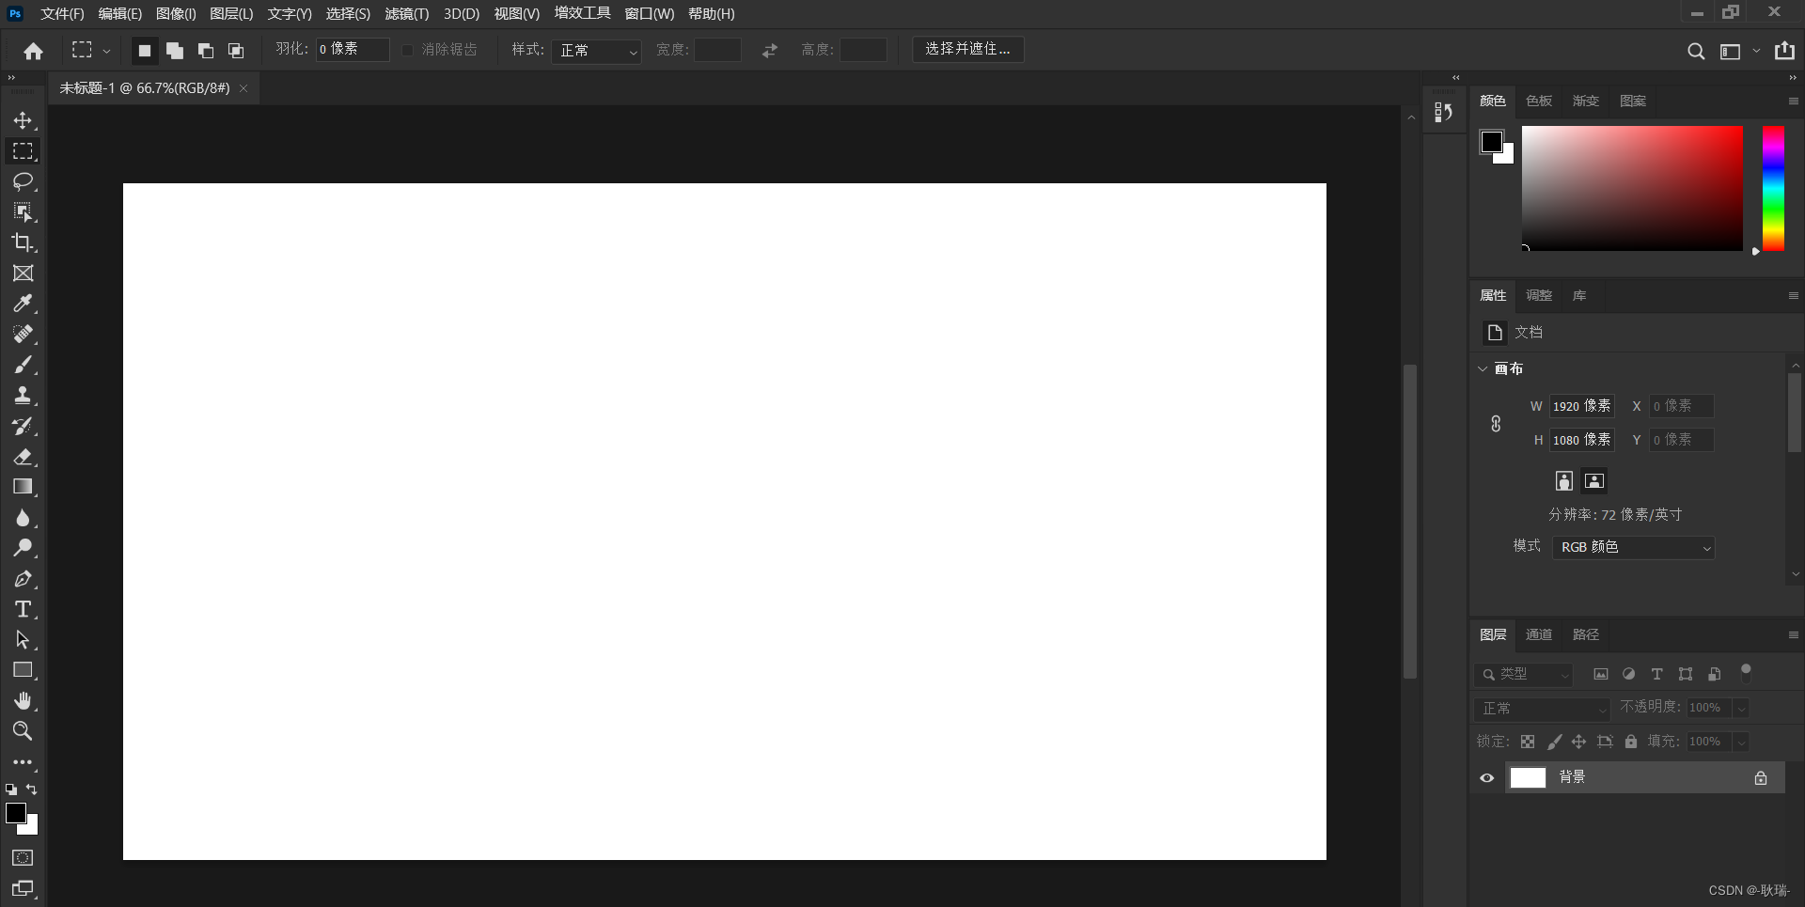Select the Pen tool
1805x907 pixels.
tap(23, 579)
